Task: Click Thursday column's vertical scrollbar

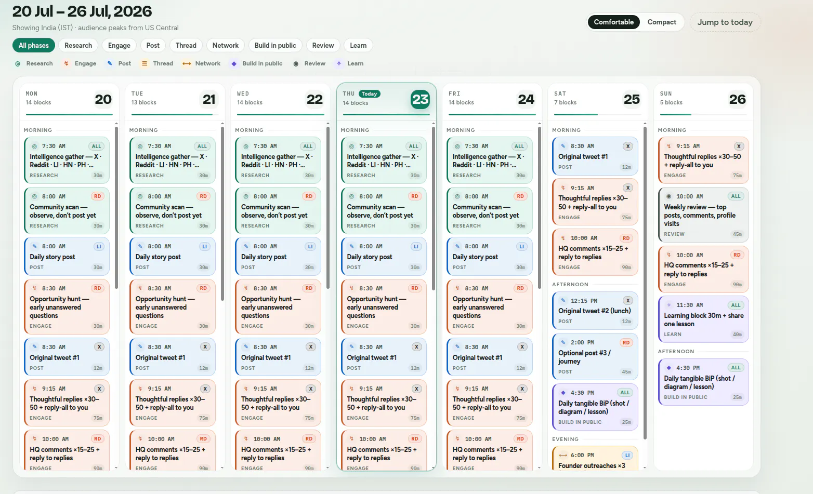Action: click(x=434, y=208)
